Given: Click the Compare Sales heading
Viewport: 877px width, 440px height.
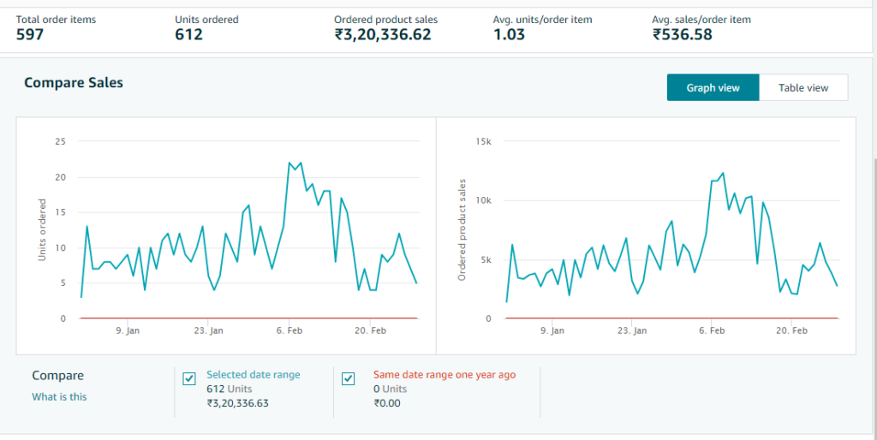Looking at the screenshot, I should (x=74, y=82).
